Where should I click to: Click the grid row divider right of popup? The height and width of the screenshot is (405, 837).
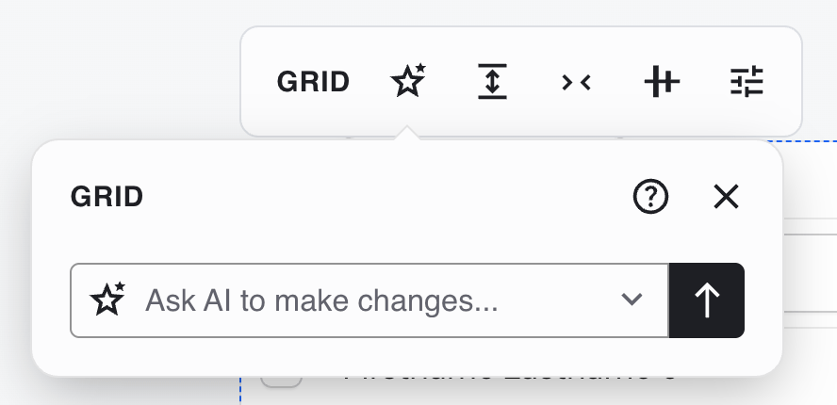coord(811,219)
